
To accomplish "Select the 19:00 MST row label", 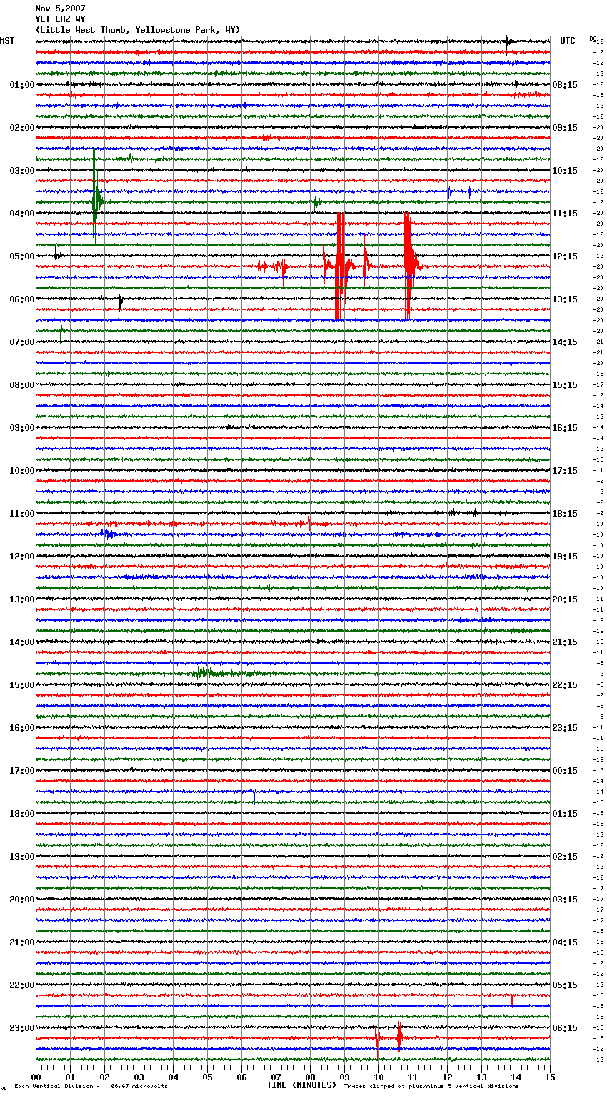I will tap(21, 857).
